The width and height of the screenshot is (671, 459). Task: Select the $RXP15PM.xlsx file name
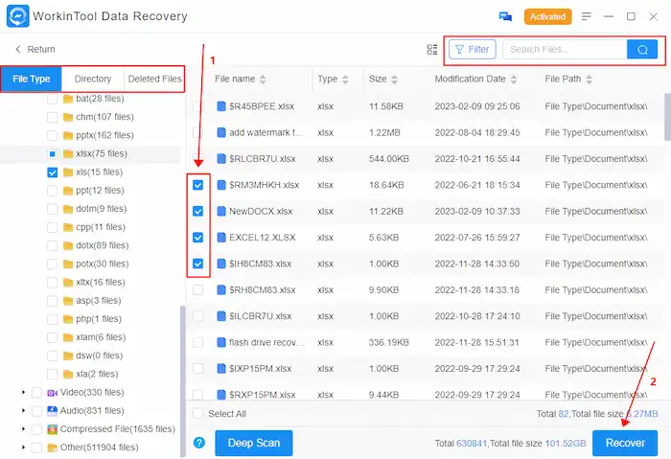(x=263, y=395)
